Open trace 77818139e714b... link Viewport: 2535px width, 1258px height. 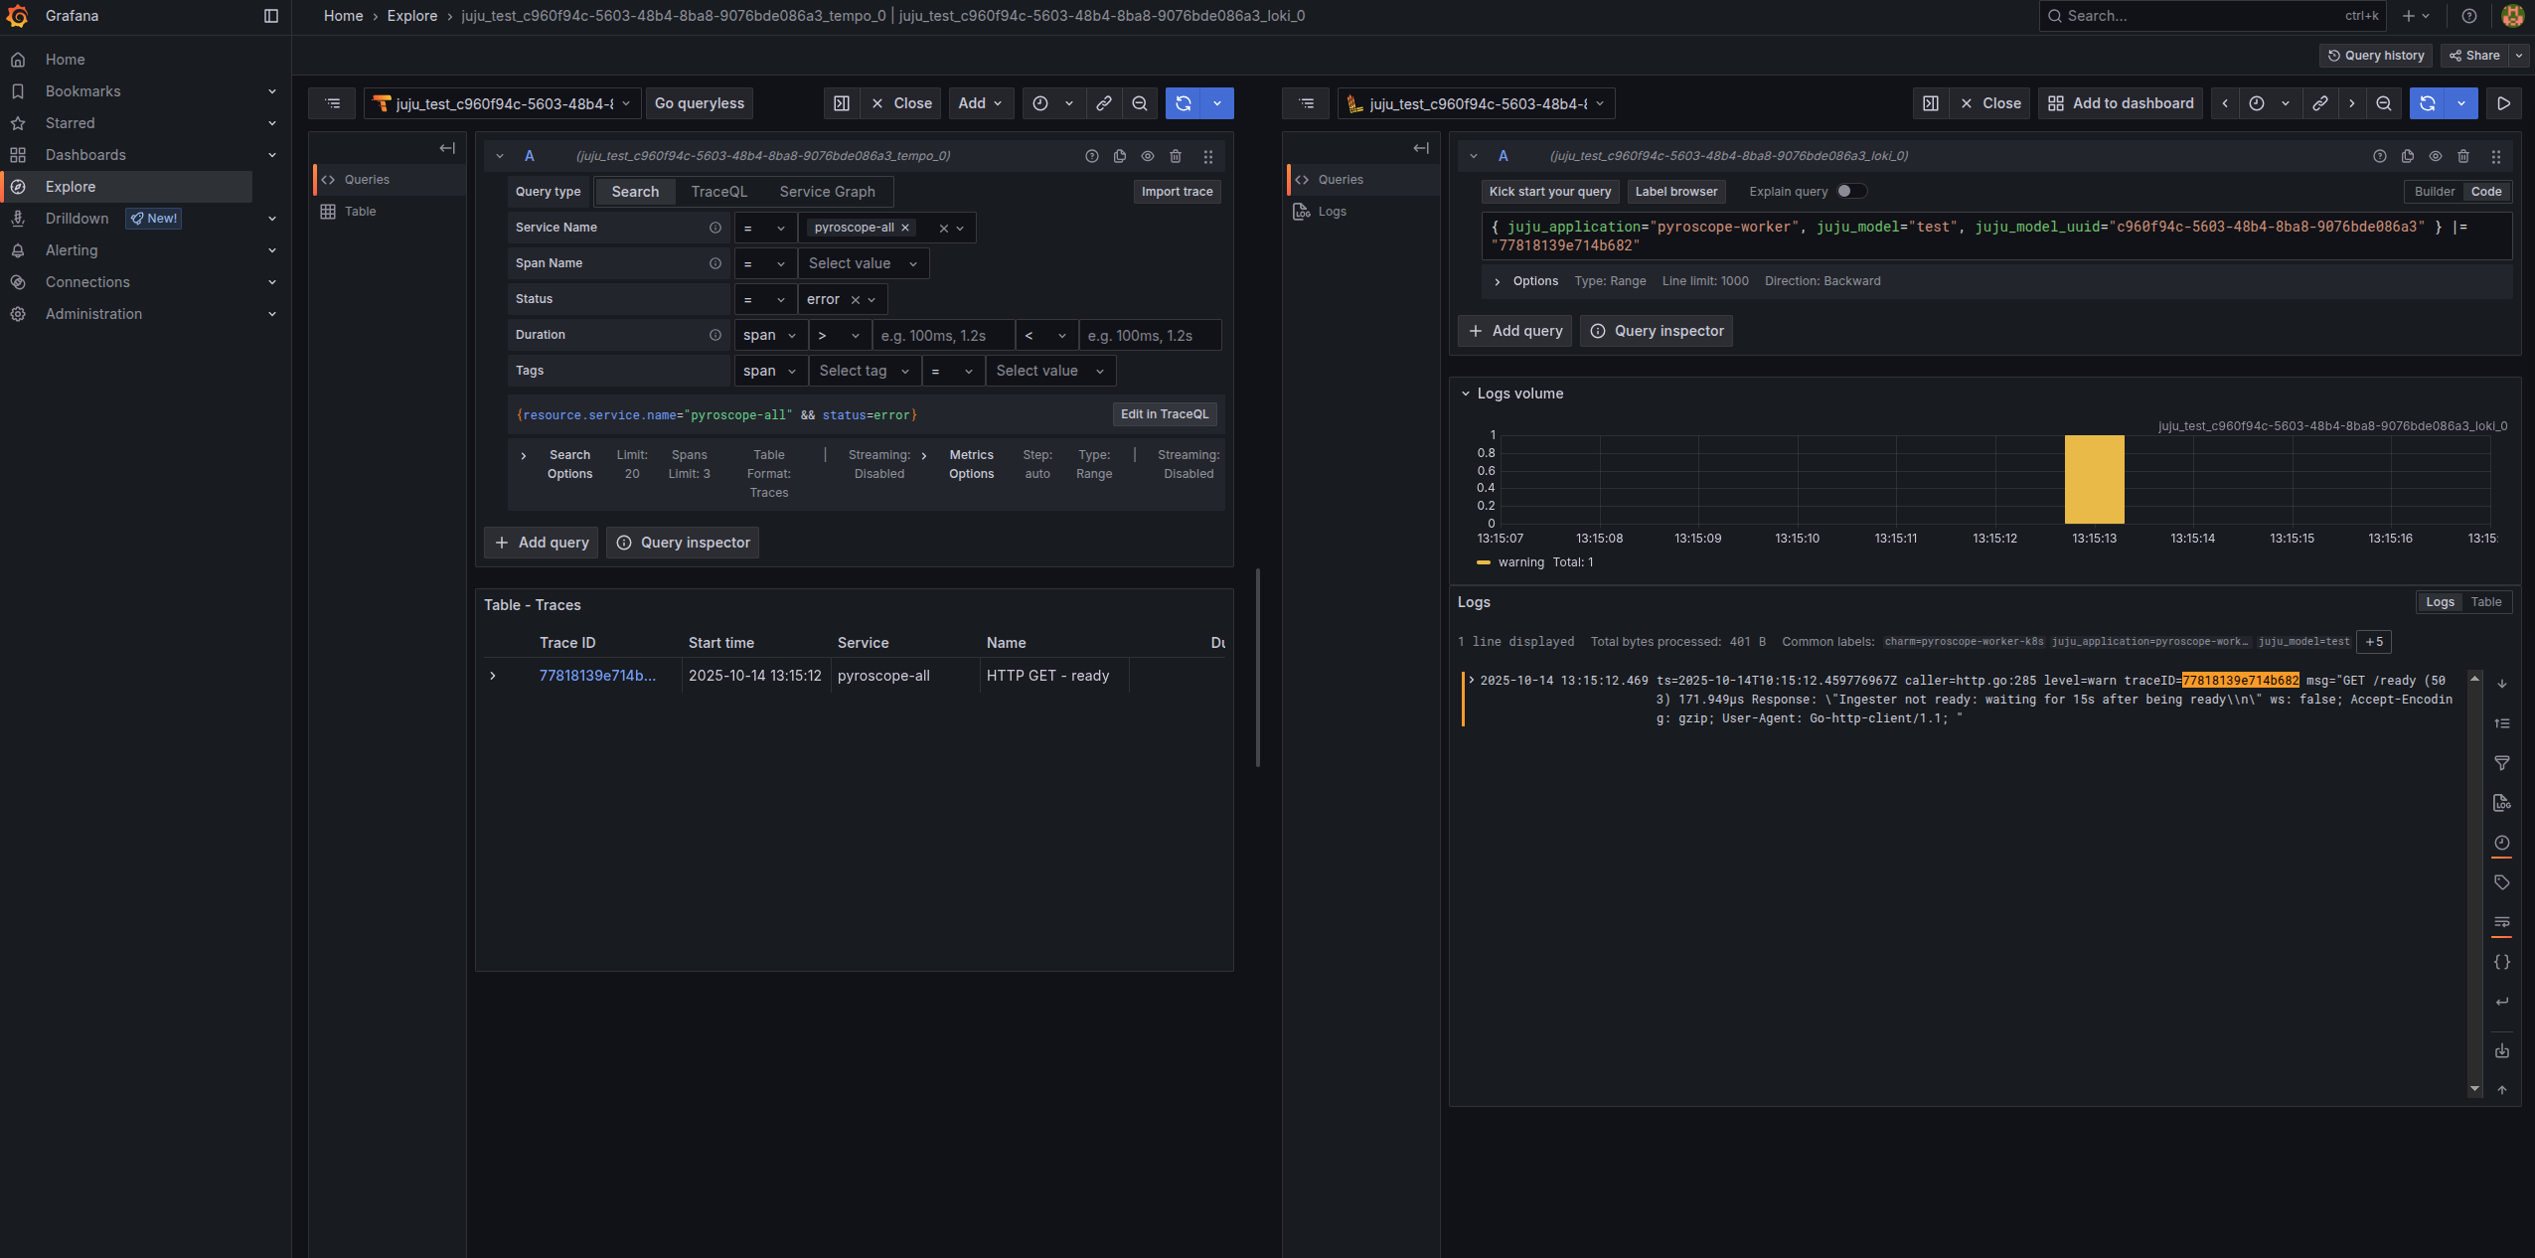(x=597, y=676)
